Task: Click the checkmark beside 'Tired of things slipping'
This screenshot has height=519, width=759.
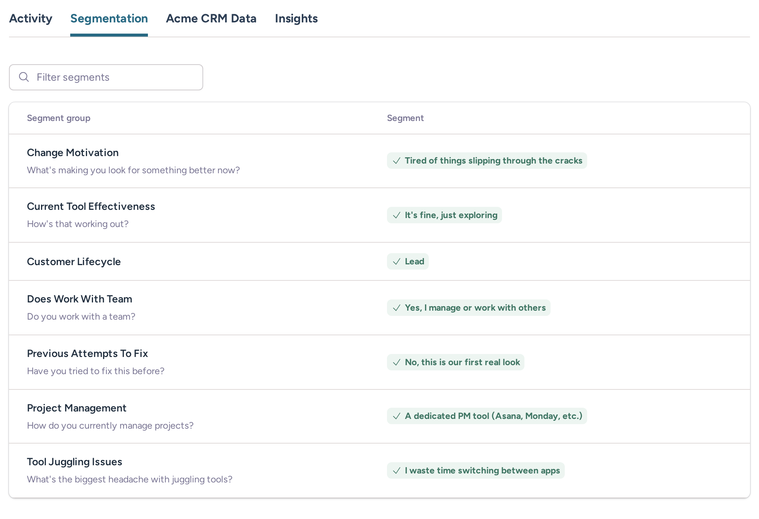Action: point(397,161)
